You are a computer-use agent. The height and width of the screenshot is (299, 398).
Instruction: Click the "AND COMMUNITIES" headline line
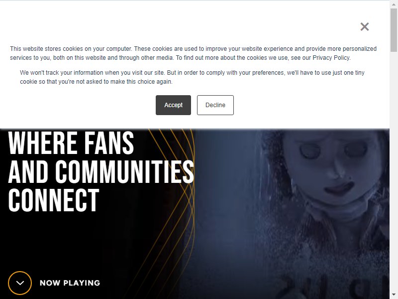[x=101, y=171]
